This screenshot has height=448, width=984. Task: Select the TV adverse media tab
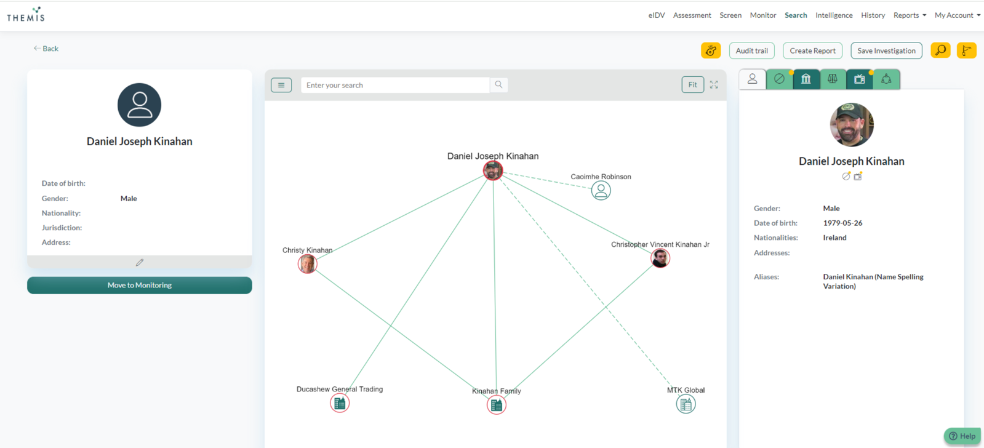tap(860, 79)
